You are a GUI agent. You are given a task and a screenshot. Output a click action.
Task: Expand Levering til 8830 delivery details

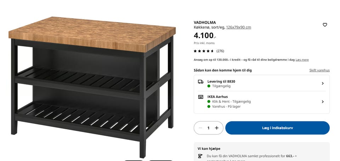point(323,83)
